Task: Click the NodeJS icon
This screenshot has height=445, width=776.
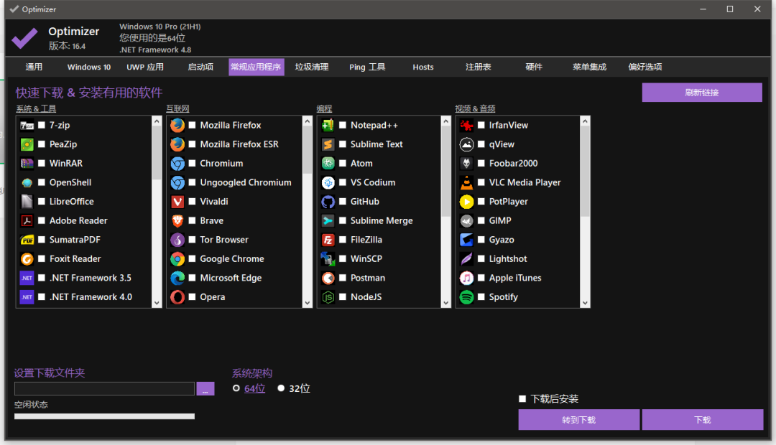Action: point(328,297)
